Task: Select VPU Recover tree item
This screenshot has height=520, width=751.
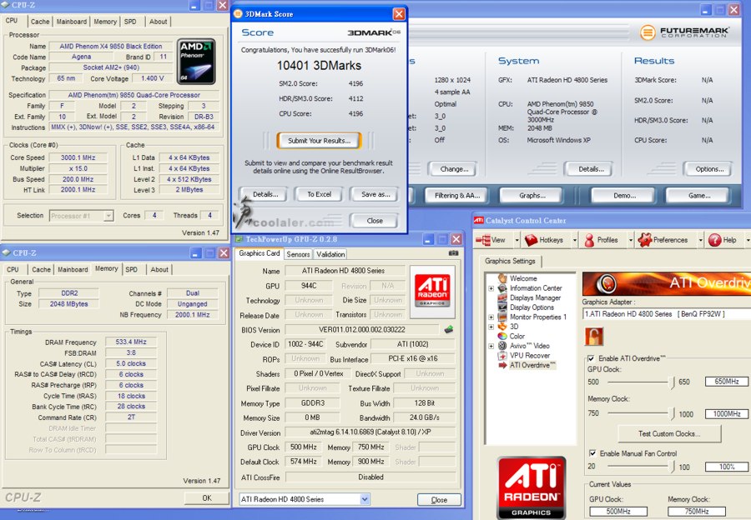Action: point(530,356)
